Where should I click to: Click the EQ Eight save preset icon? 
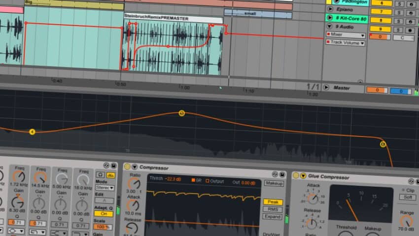113,166
